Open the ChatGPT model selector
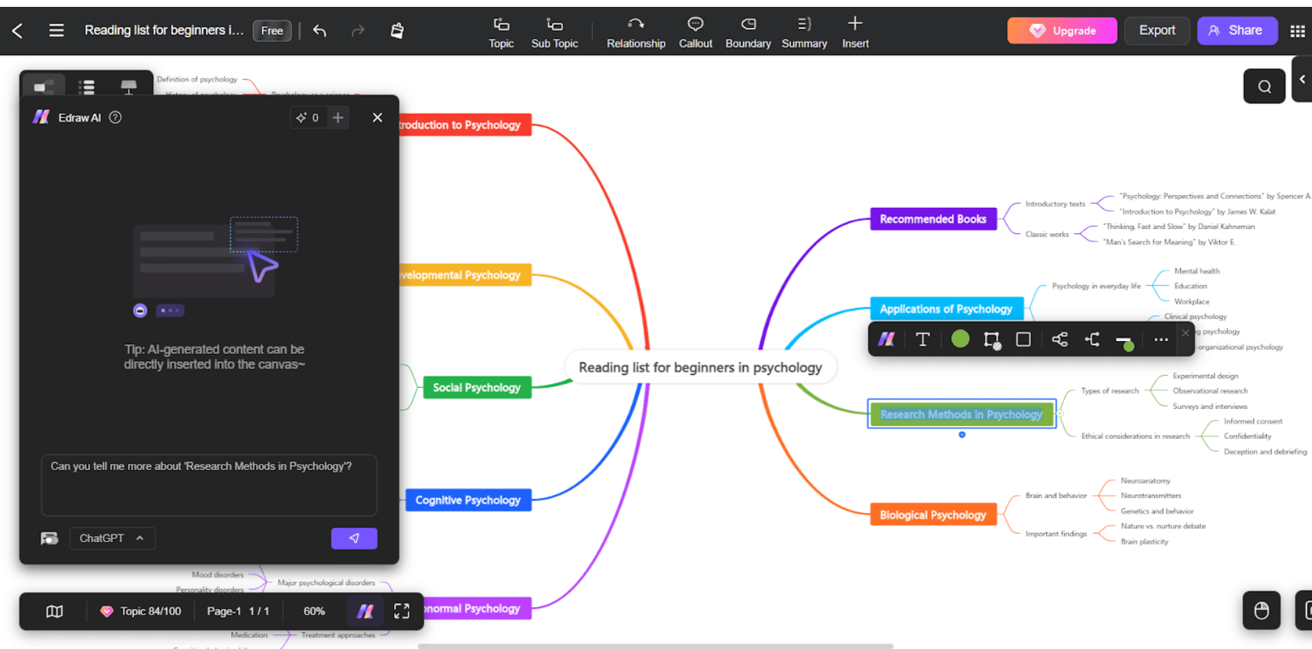Viewport: 1312px width, 649px height. [112, 538]
